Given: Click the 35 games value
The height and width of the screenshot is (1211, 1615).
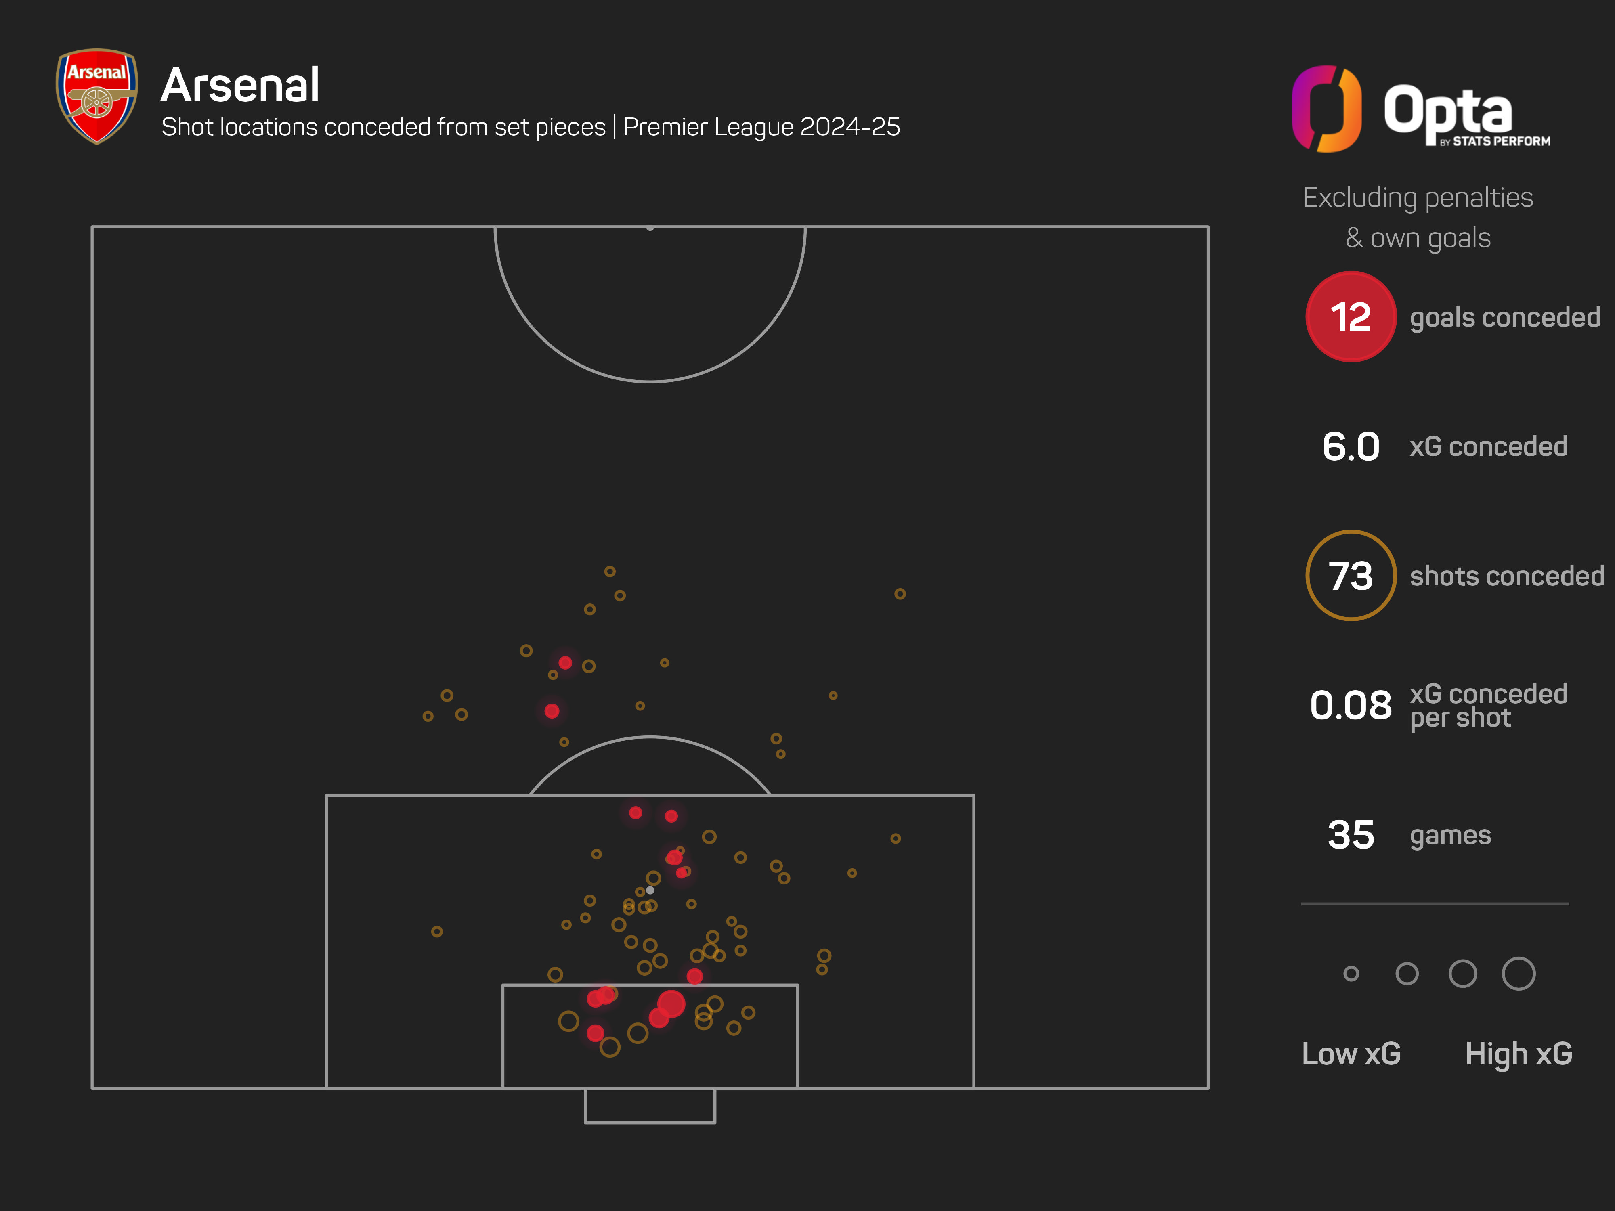Looking at the screenshot, I should 1351,834.
